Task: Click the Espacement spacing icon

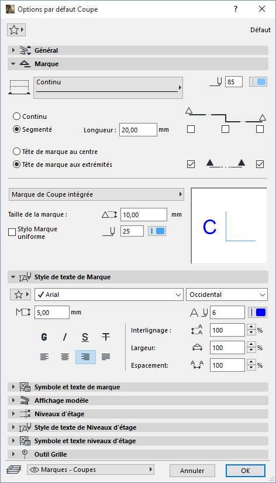Action: coord(197,365)
